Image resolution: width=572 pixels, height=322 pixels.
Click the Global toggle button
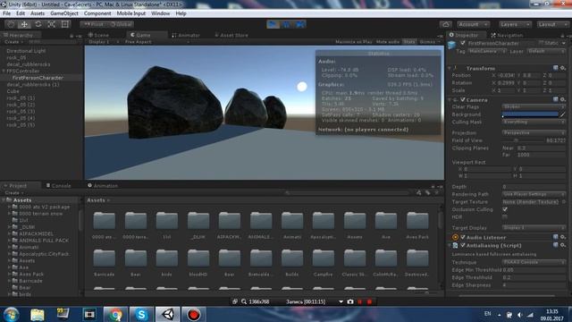point(121,24)
